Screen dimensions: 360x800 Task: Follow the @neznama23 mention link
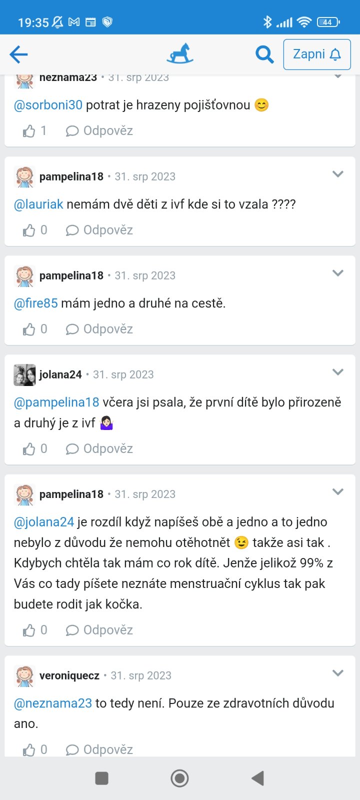tap(53, 703)
